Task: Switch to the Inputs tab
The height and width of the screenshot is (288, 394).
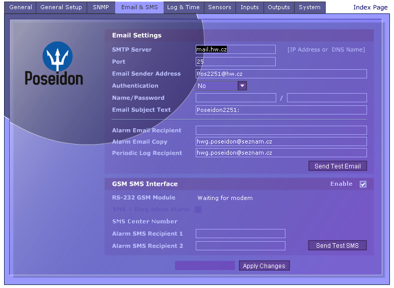Action: pyautogui.click(x=250, y=7)
